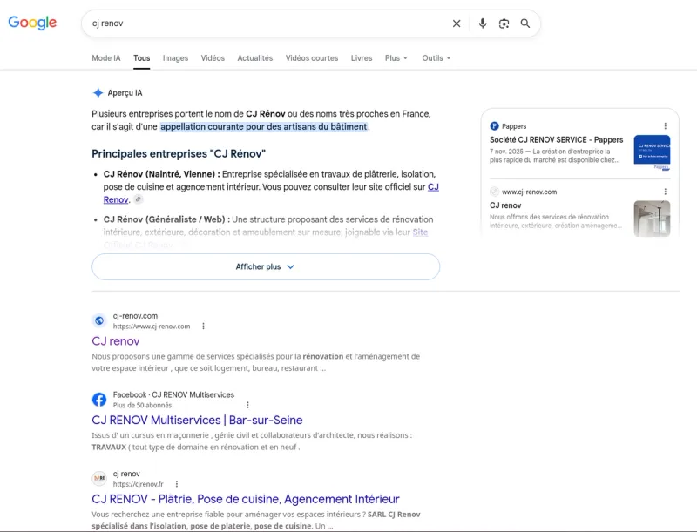Click the www.cj-renov.com card favicon

tap(494, 192)
